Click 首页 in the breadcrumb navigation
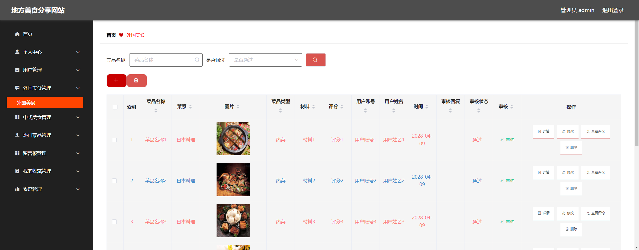Image resolution: width=639 pixels, height=250 pixels. point(111,35)
